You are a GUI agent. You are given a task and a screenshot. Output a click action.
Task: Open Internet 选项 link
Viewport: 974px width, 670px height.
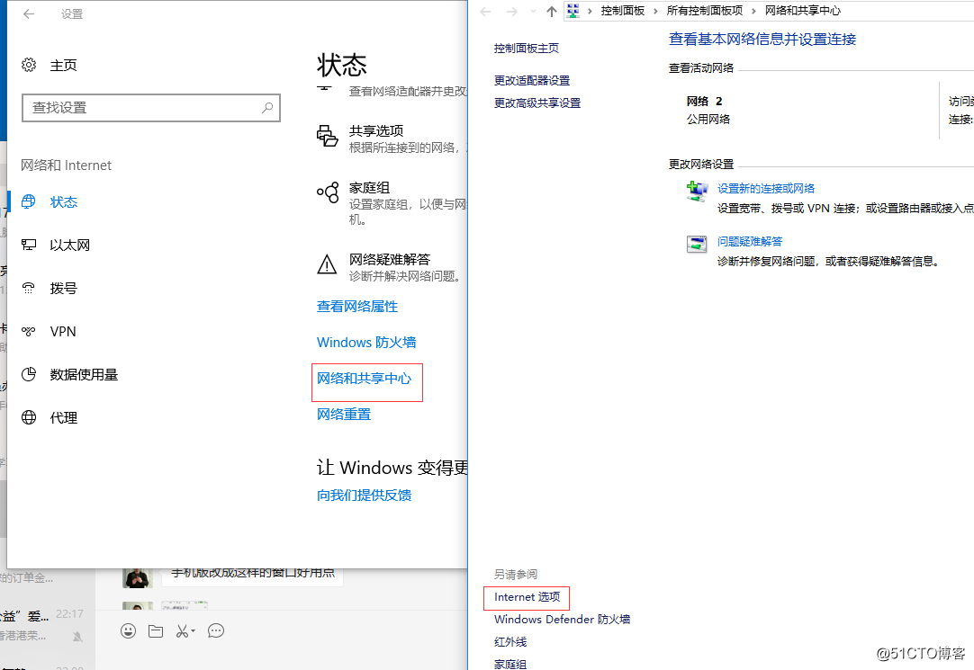pos(527,597)
